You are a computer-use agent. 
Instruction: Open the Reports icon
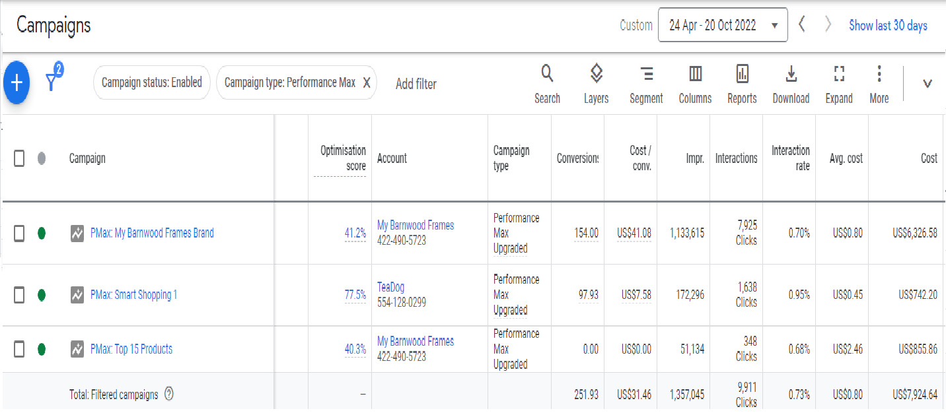point(742,84)
